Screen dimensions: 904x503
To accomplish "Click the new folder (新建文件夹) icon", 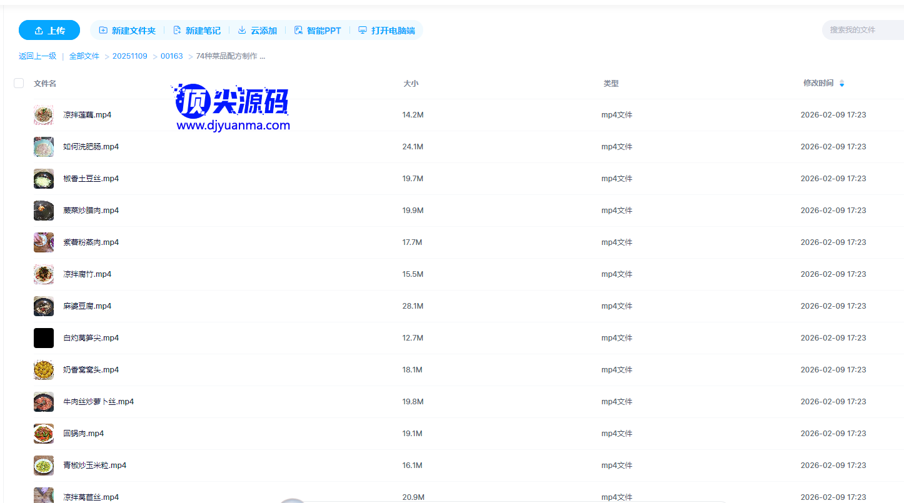I will (x=103, y=30).
